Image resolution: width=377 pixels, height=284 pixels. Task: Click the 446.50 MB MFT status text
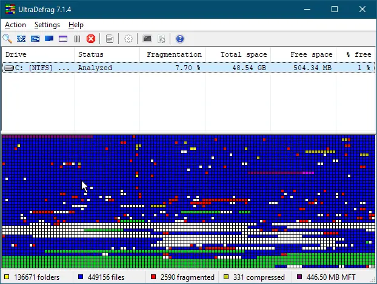click(x=331, y=277)
